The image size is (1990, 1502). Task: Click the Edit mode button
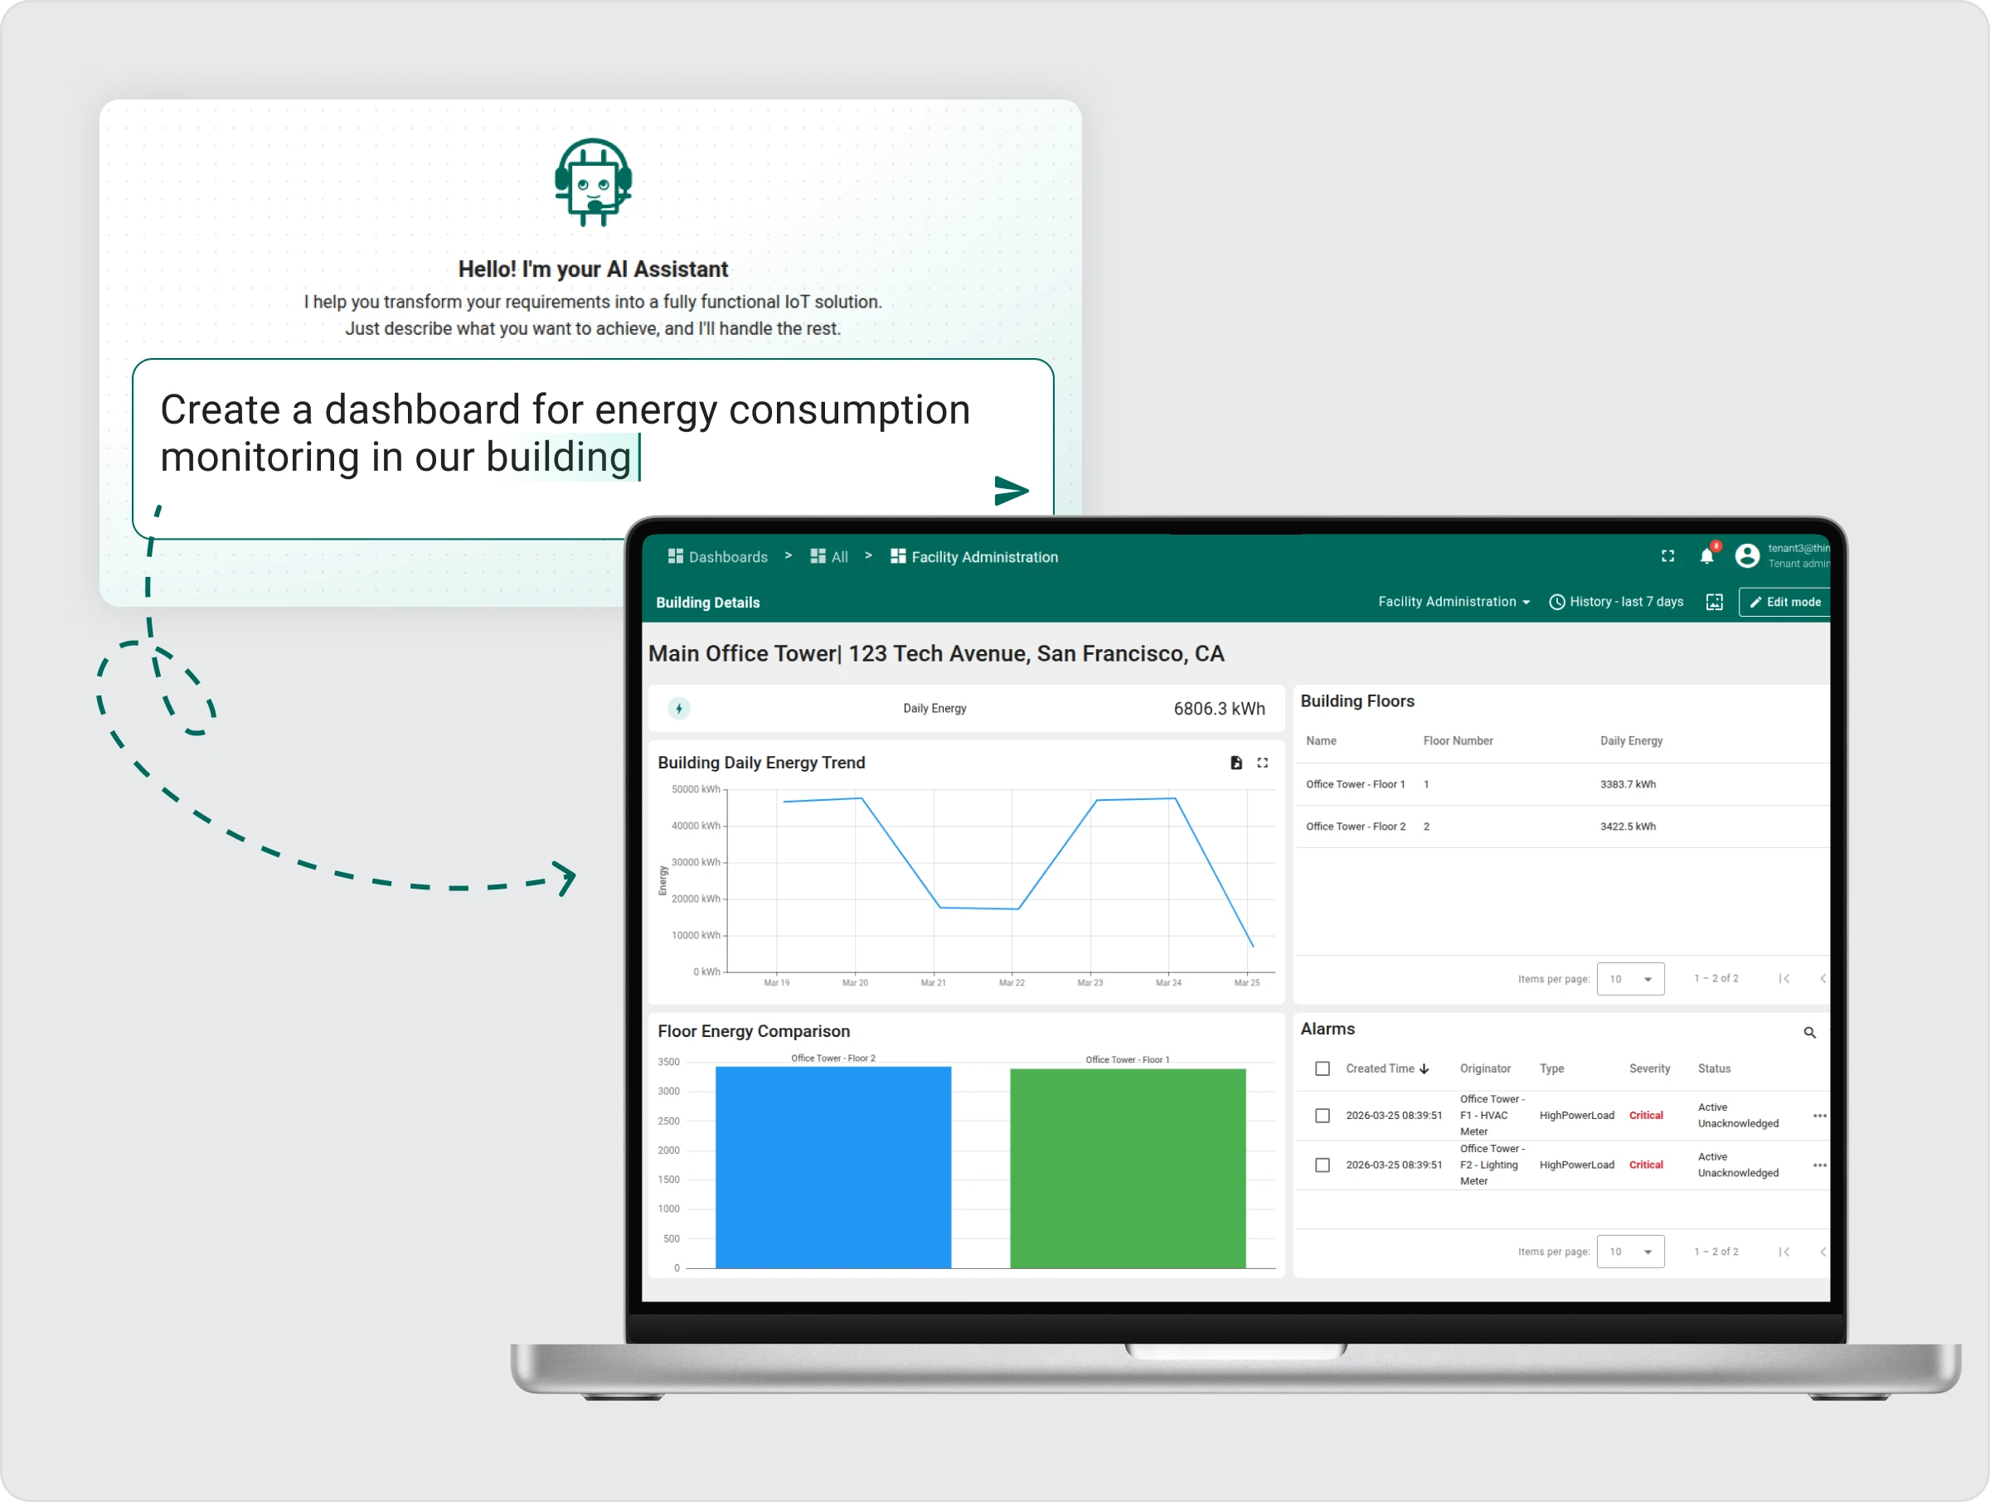click(1785, 602)
